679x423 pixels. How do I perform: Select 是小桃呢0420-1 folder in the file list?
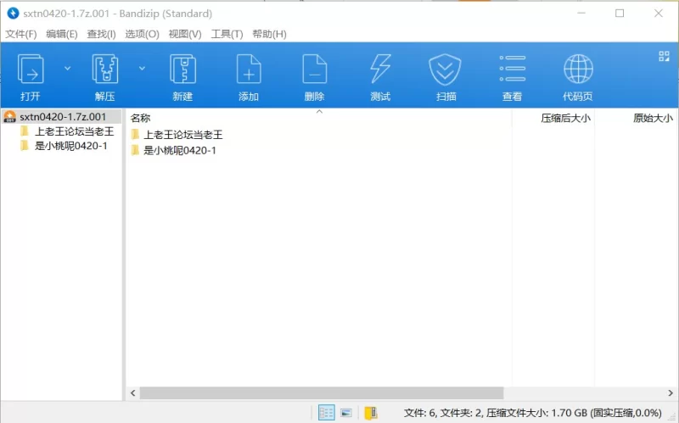(x=180, y=150)
